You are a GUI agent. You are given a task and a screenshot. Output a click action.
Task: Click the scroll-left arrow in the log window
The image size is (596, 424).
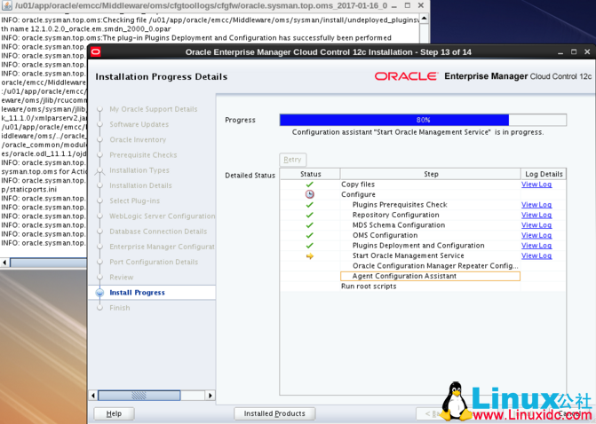[x=4, y=263]
